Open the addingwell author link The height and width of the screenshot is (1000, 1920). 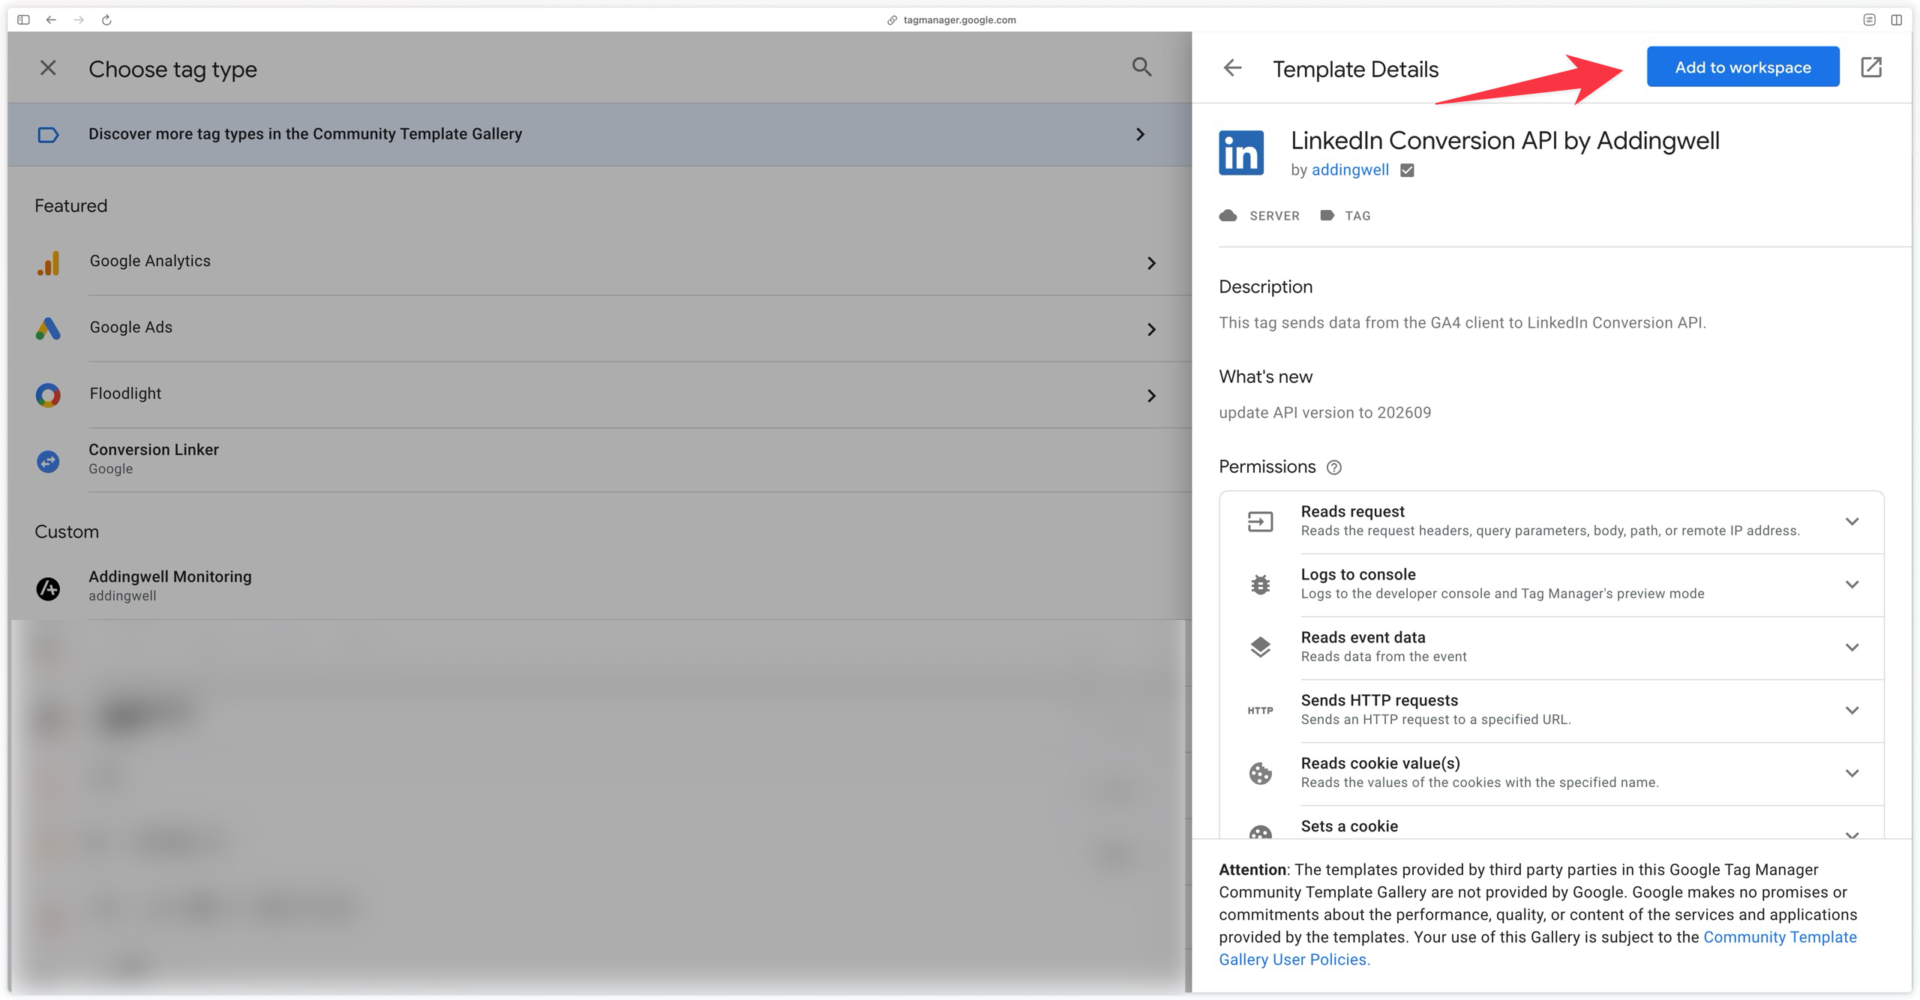point(1350,170)
